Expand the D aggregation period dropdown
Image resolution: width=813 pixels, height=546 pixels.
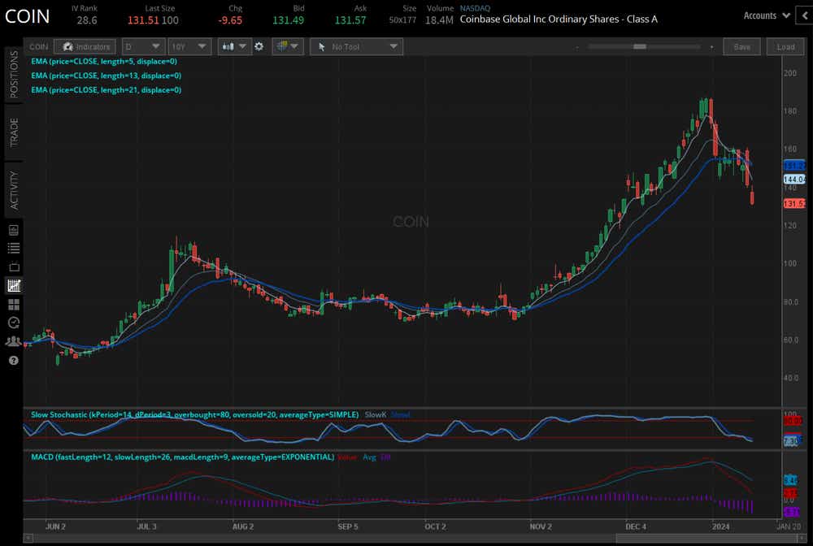[x=143, y=47]
